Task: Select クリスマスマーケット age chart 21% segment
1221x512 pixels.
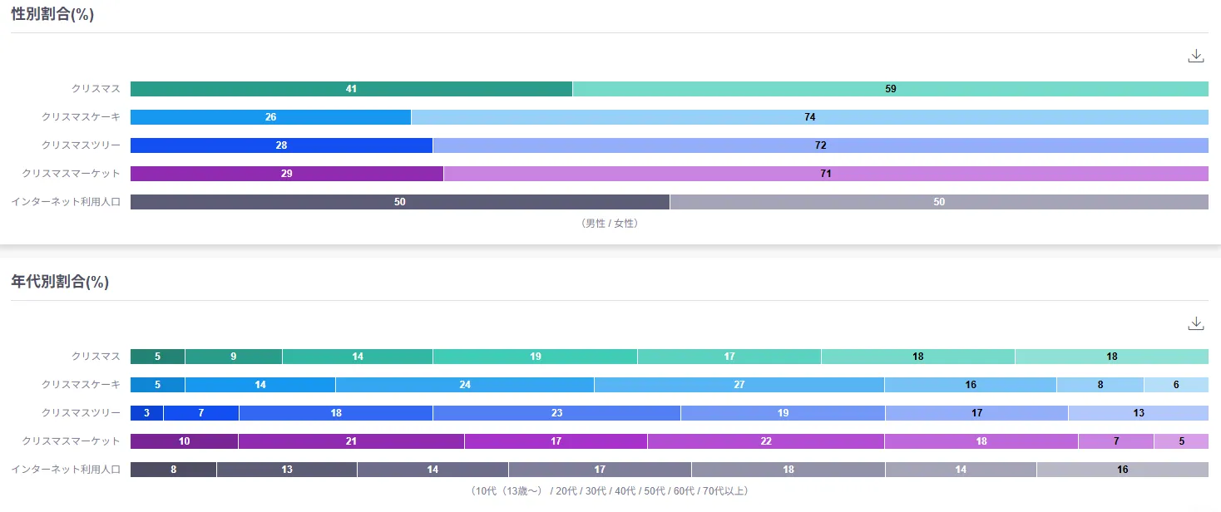Action: pyautogui.click(x=351, y=441)
